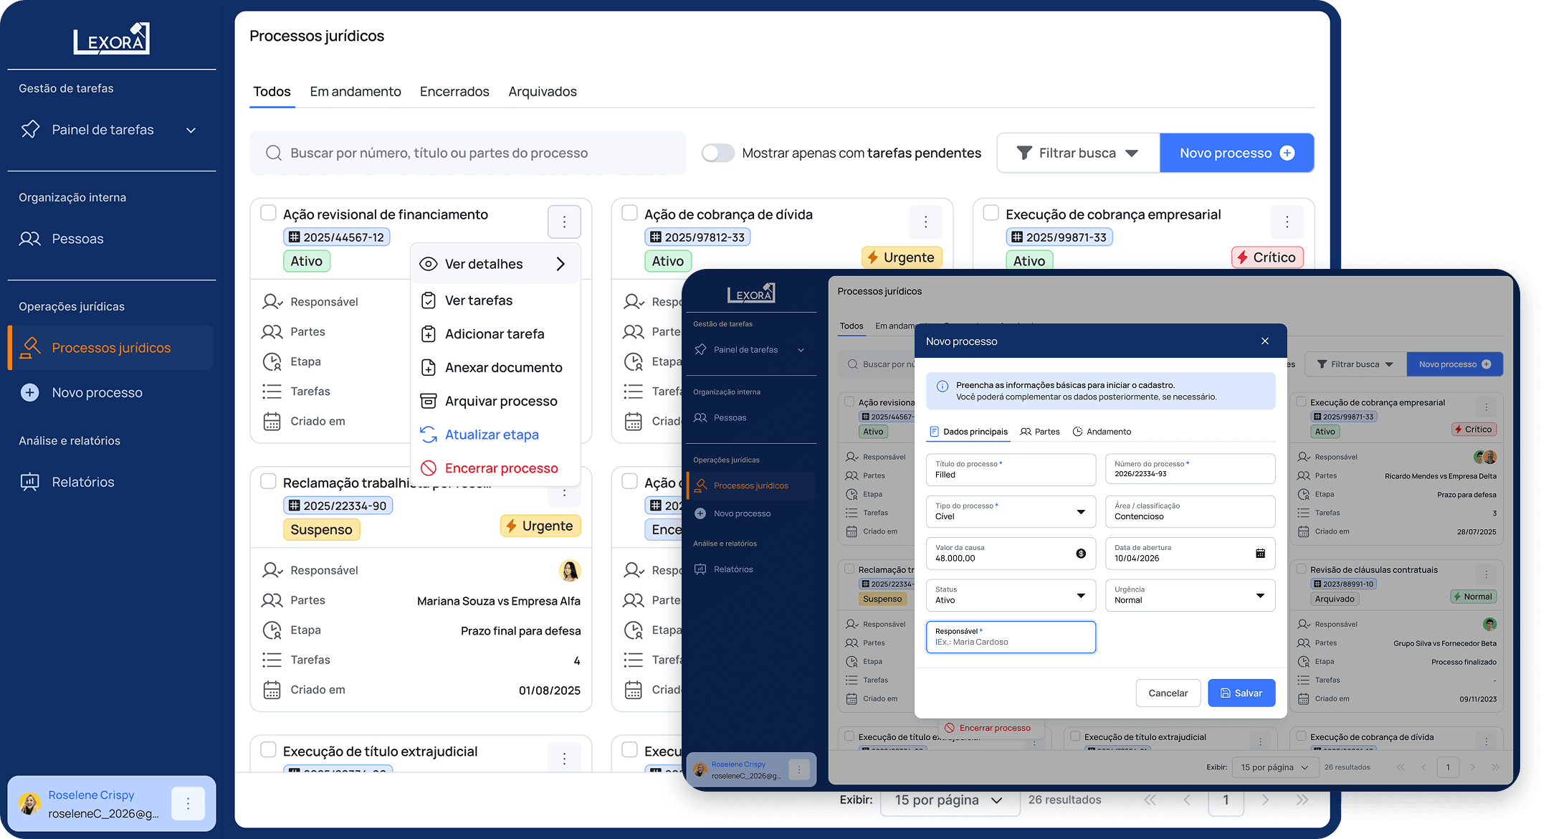Close the Novo processo dialog
The width and height of the screenshot is (1546, 839).
coord(1265,341)
